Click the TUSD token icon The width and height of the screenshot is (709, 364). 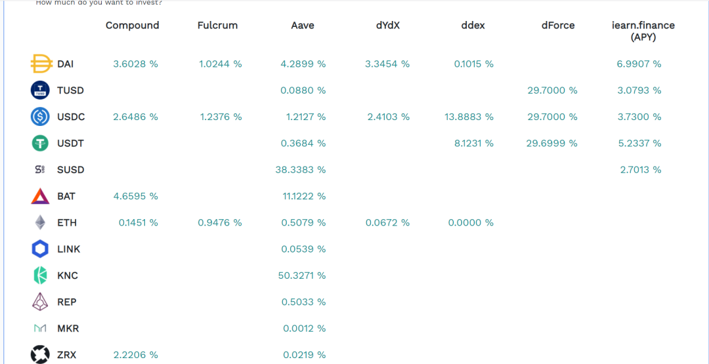point(40,91)
